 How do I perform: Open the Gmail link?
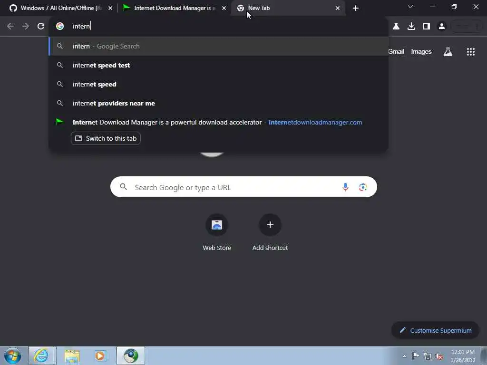(396, 51)
